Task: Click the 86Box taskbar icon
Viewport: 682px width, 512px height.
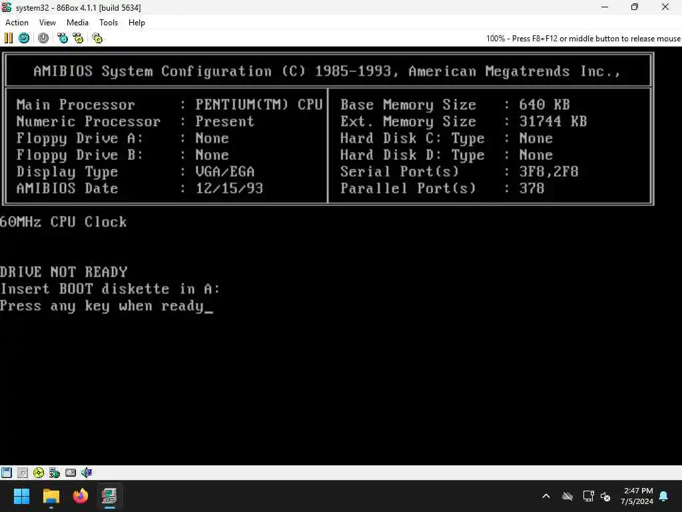Action: point(110,496)
